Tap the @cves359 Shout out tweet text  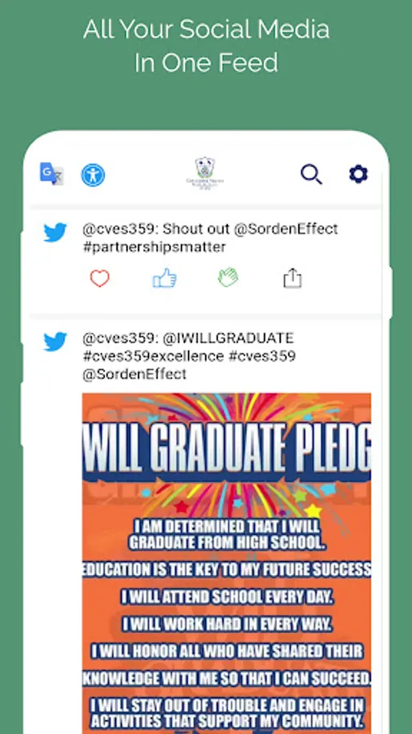[x=210, y=238]
